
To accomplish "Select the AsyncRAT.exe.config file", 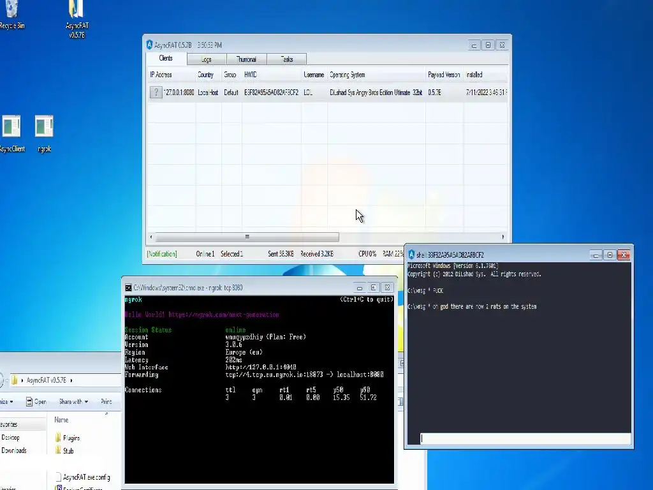I will click(x=82, y=477).
